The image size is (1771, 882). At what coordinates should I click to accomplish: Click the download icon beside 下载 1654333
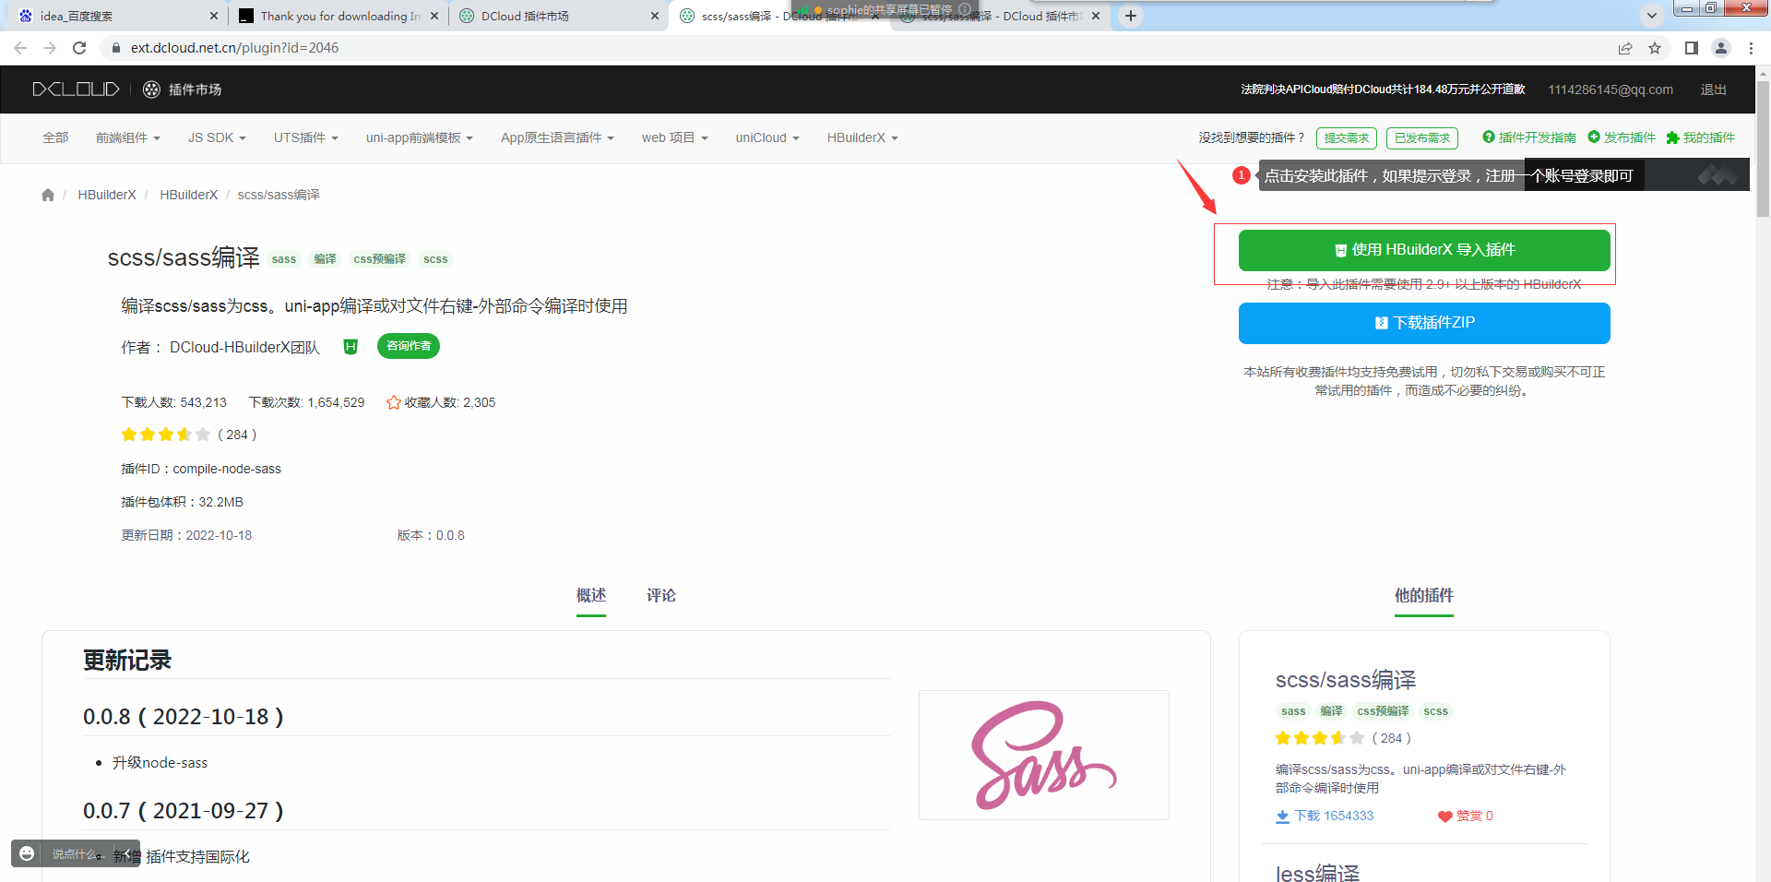point(1282,816)
